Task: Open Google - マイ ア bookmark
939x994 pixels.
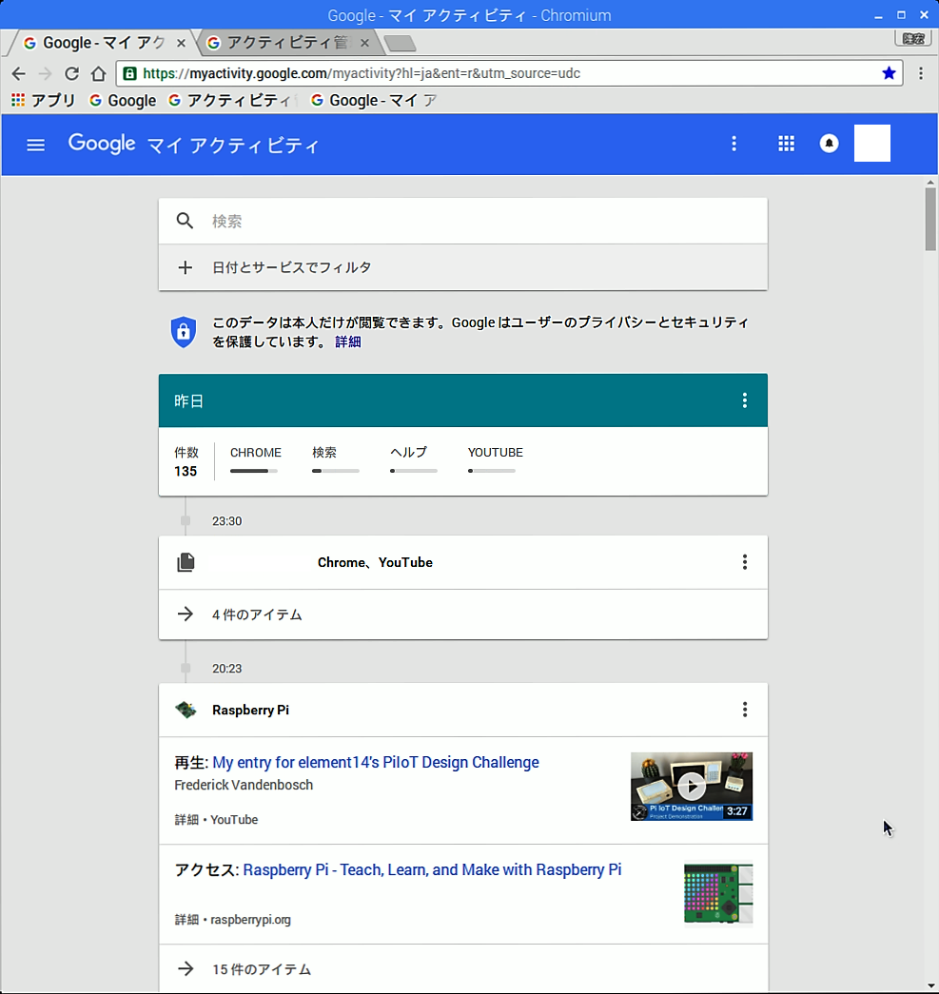Action: click(x=374, y=100)
